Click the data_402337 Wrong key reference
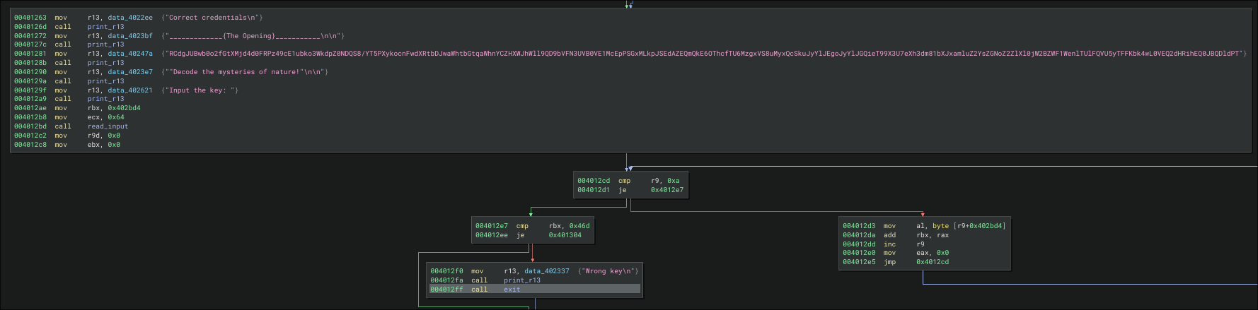Image resolution: width=1258 pixels, height=310 pixels. pos(546,271)
